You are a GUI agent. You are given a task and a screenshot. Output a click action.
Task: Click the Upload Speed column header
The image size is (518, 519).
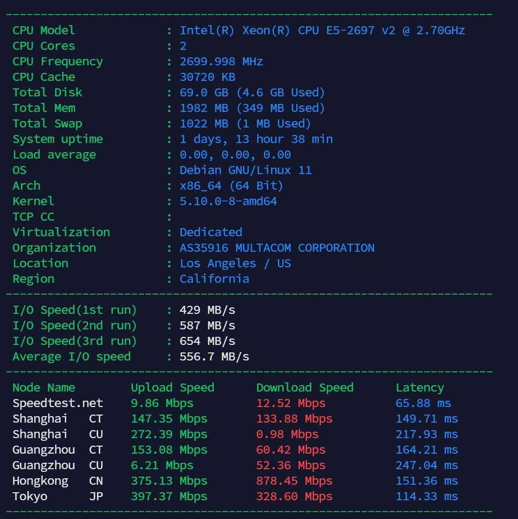pos(172,388)
